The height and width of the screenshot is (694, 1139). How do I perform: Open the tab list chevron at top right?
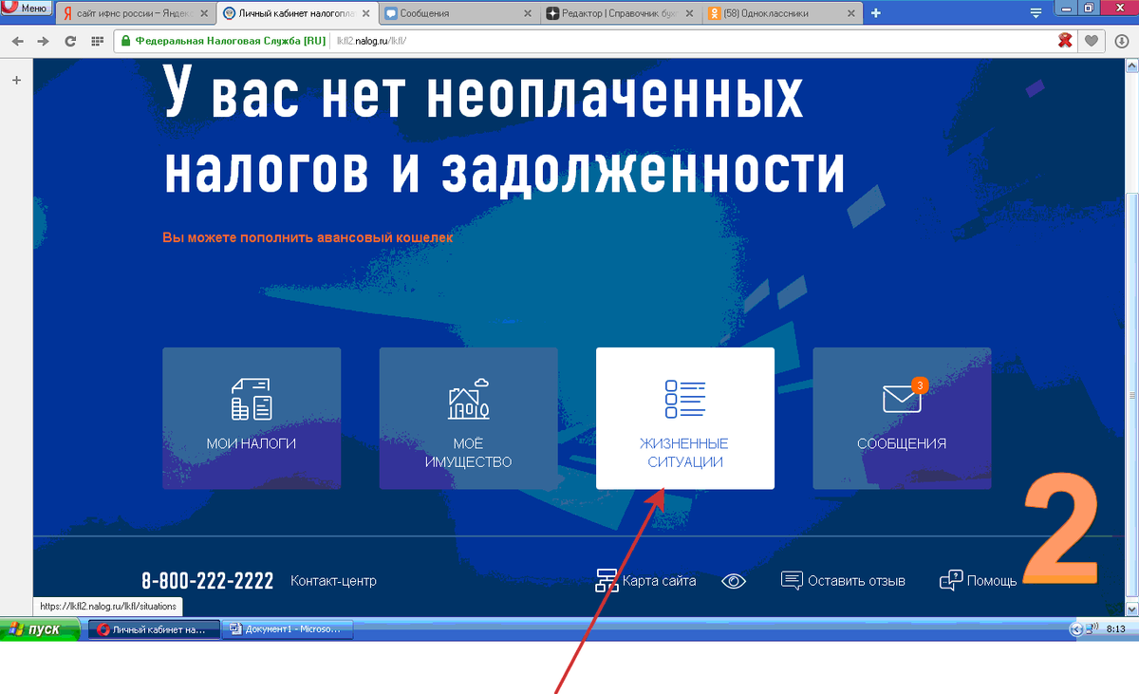coord(1036,13)
